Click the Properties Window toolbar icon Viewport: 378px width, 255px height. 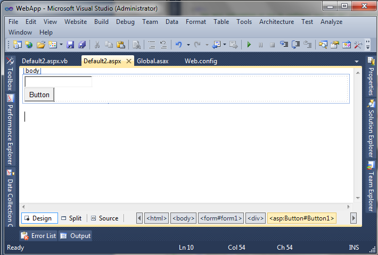[x=334, y=45]
